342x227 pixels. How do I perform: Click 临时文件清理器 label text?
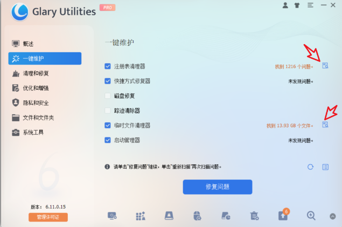click(132, 126)
